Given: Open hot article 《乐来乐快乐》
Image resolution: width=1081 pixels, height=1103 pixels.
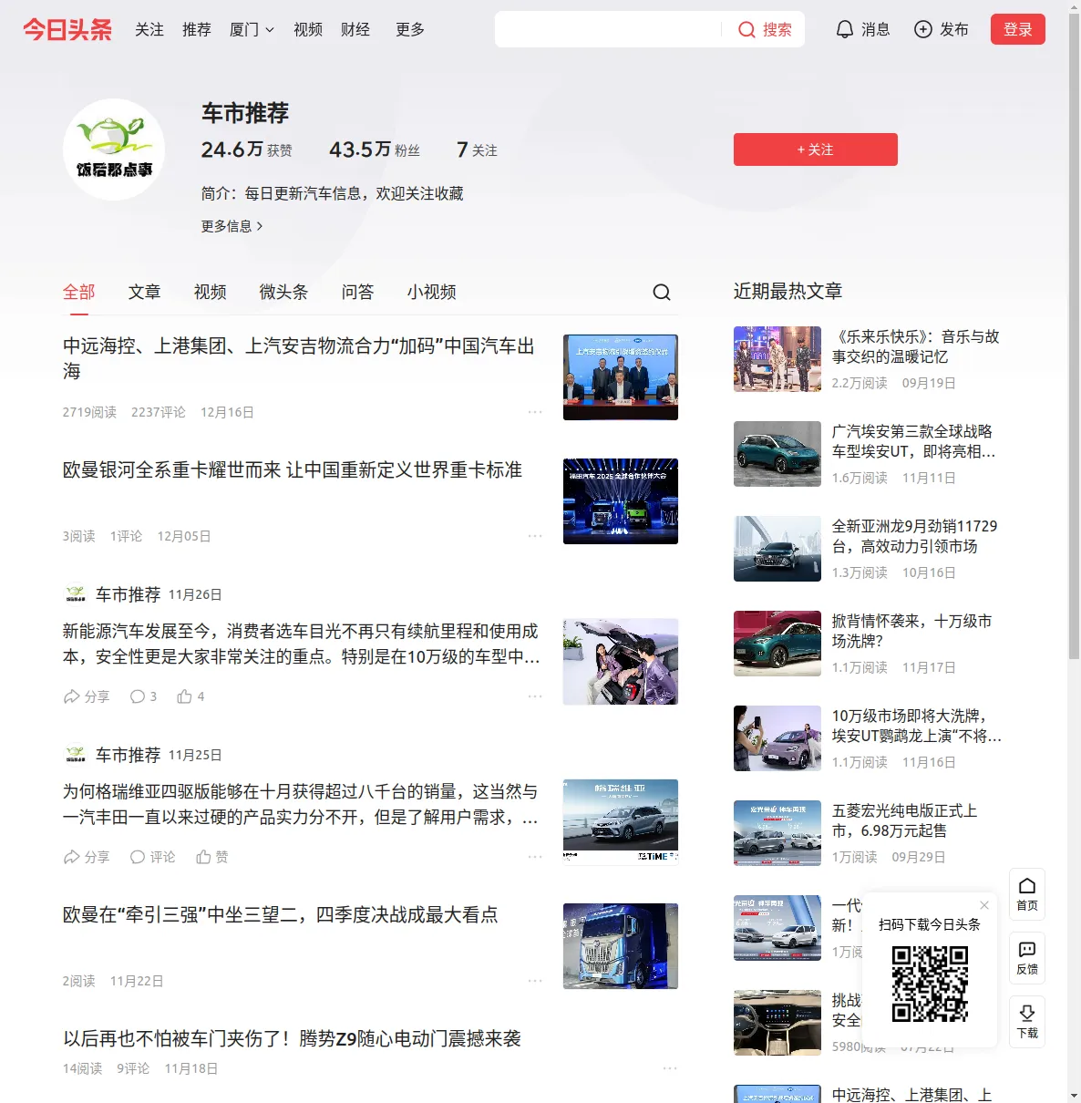Looking at the screenshot, I should click(916, 346).
